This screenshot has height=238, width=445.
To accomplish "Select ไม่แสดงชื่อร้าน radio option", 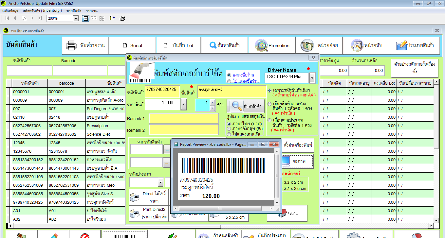I will (x=229, y=81).
